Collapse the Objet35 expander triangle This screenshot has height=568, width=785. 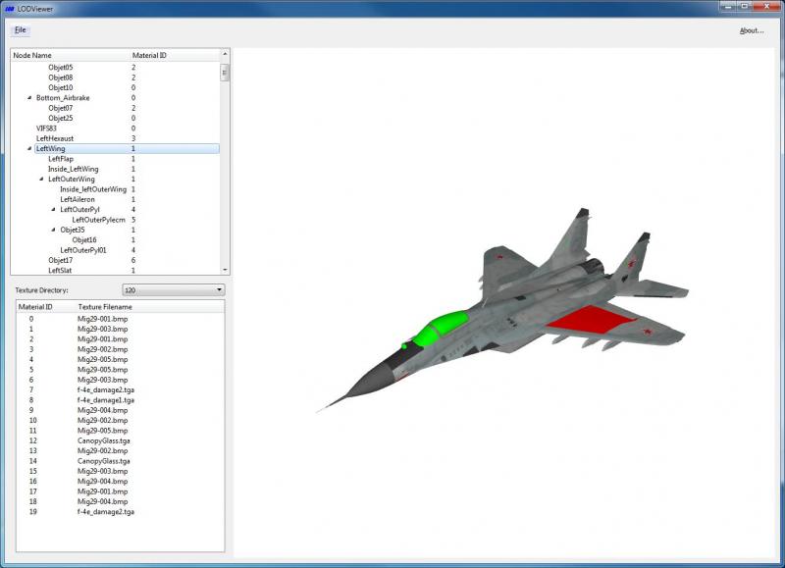point(54,230)
